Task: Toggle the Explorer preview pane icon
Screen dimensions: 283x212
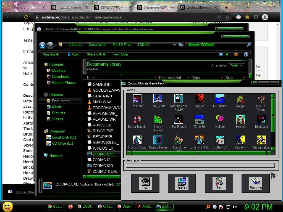Action: (236, 54)
